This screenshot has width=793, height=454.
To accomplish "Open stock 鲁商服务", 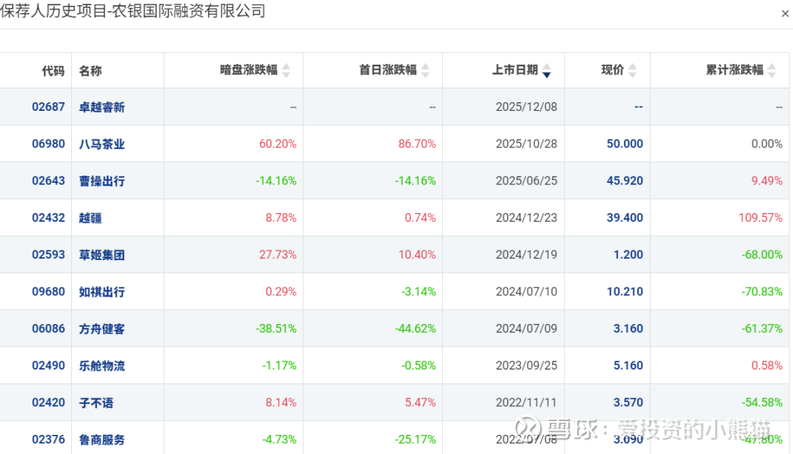I will tap(101, 440).
